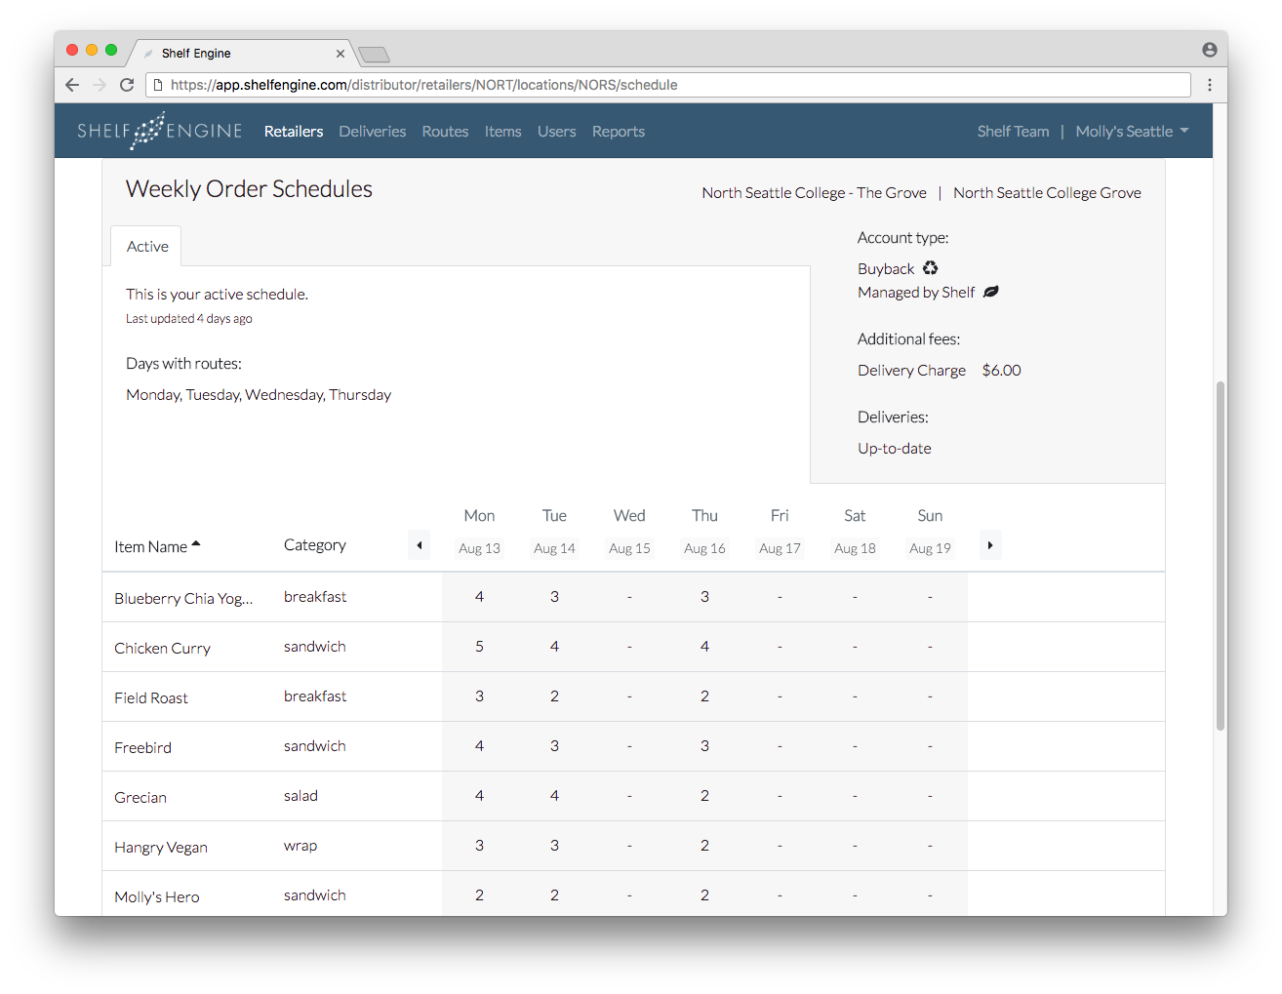Select the Chicken Curry item

[162, 649]
